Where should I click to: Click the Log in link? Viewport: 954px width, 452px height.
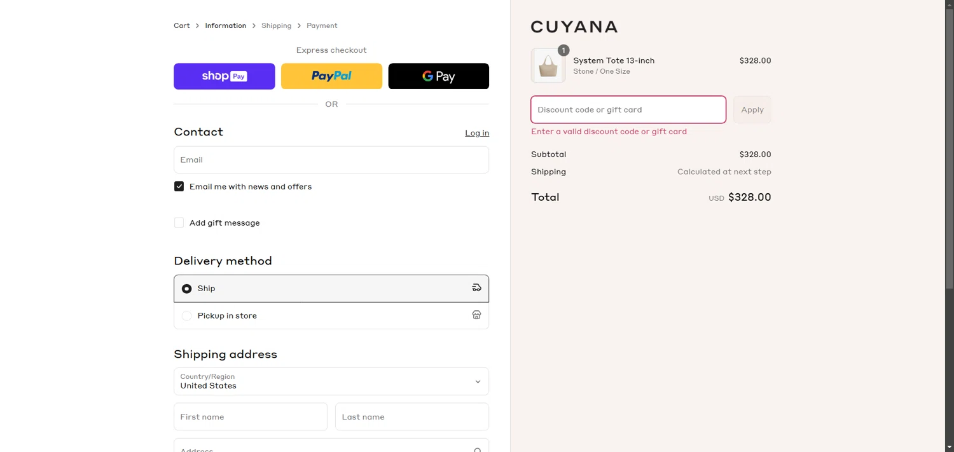pyautogui.click(x=477, y=133)
